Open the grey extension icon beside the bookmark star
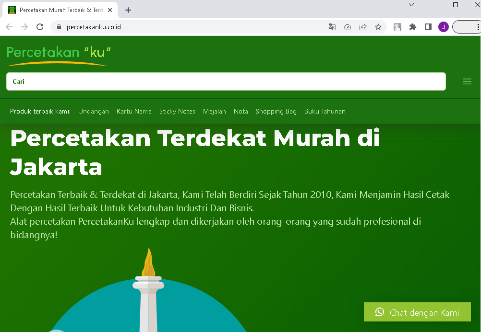481x332 pixels. coord(397,27)
